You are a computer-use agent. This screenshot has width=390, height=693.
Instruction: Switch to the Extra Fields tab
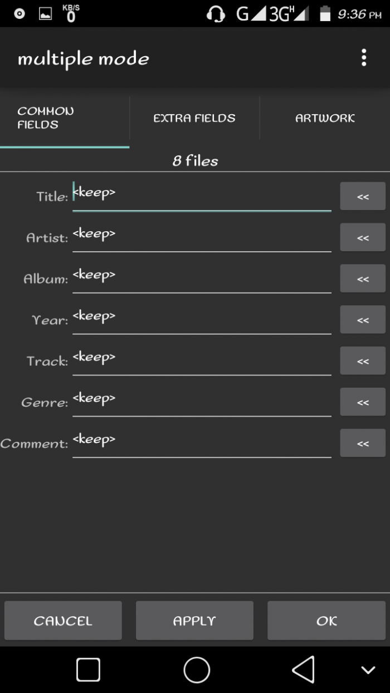click(x=194, y=118)
